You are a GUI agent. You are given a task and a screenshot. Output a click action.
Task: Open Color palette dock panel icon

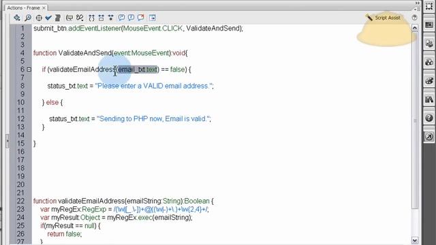[x=429, y=81]
